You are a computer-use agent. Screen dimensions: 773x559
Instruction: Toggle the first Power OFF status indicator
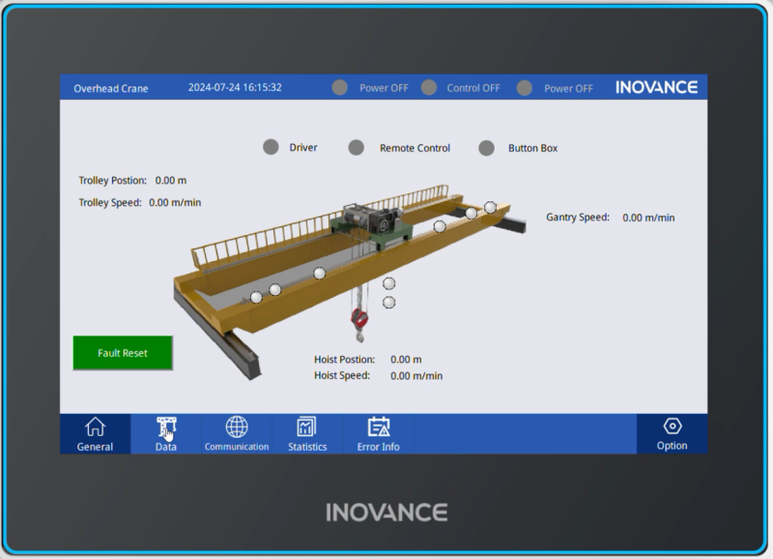(x=339, y=86)
